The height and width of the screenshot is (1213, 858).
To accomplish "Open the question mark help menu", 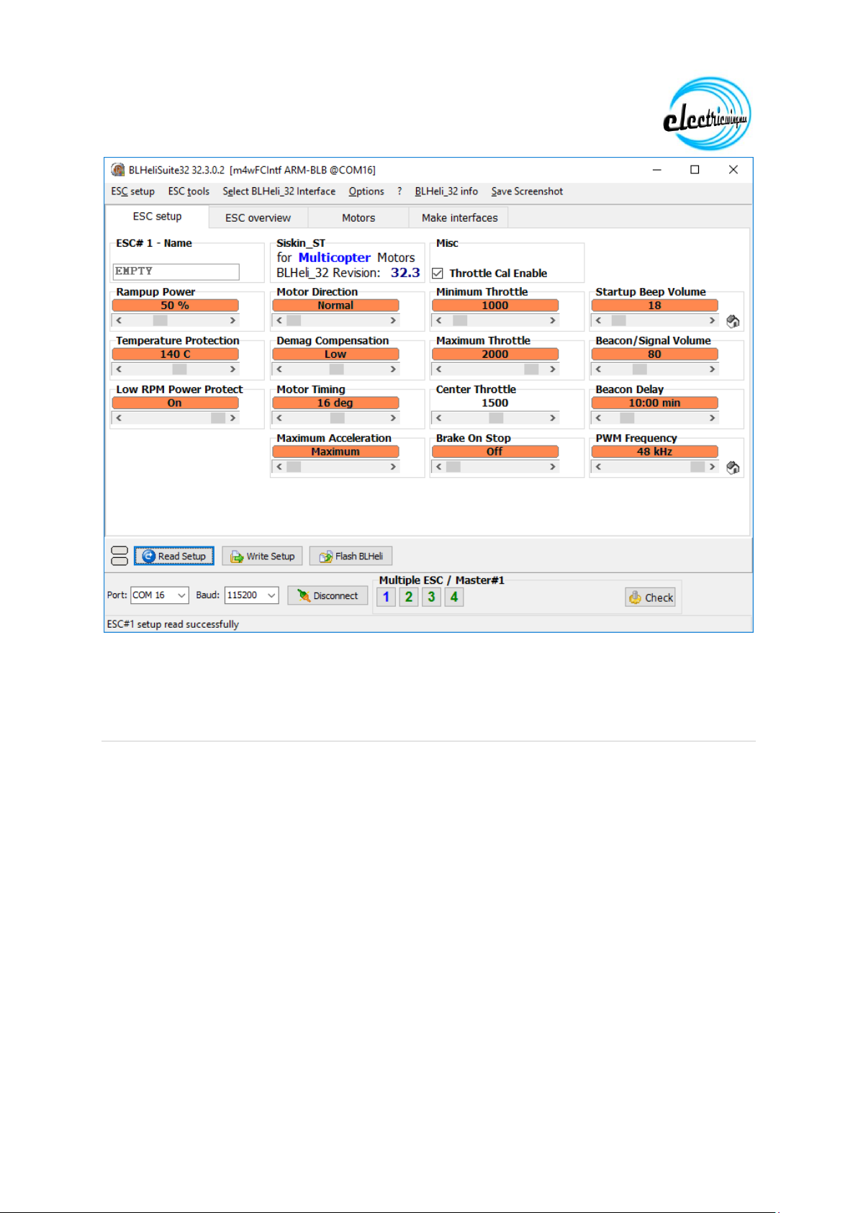I will tap(399, 191).
